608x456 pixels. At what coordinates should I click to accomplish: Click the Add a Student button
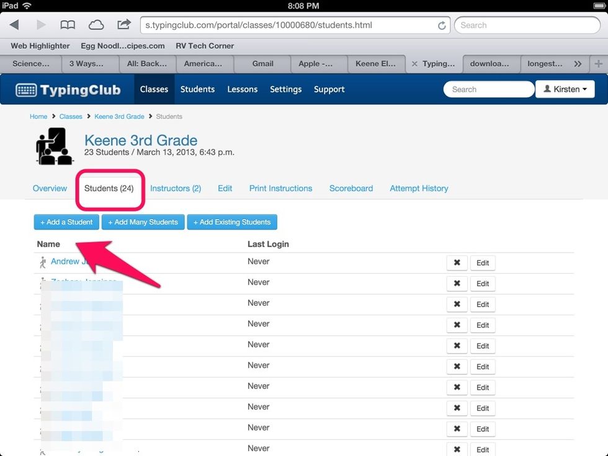click(x=66, y=222)
